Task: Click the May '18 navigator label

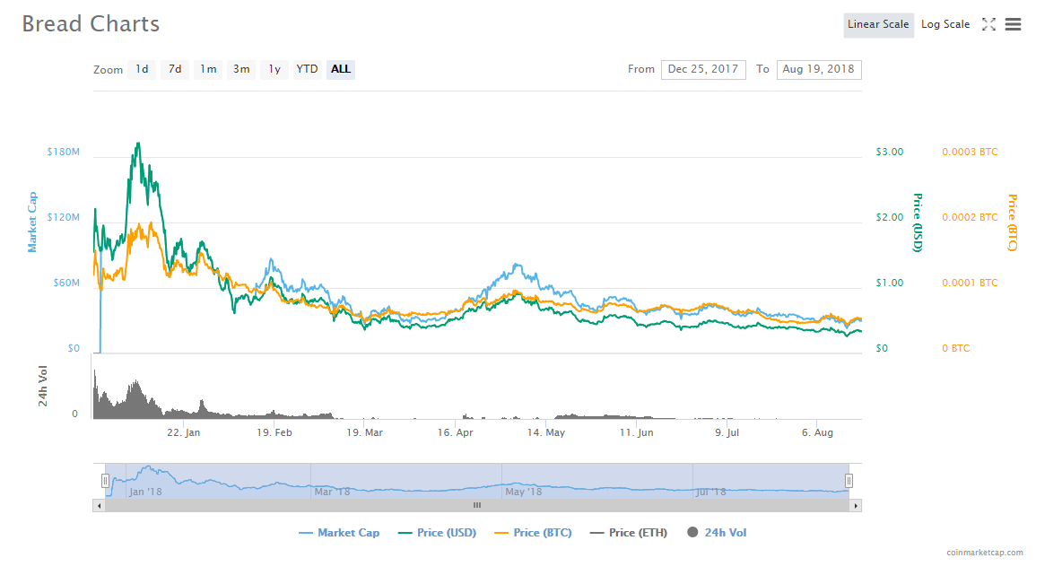Action: point(524,492)
